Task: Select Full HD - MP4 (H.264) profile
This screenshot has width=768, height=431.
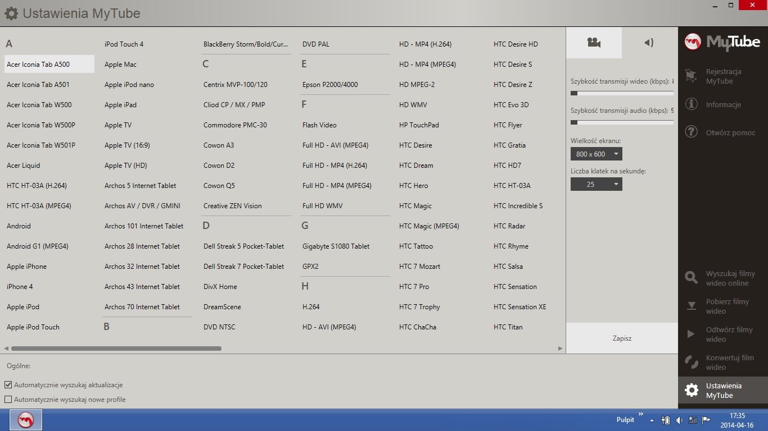Action: coord(335,165)
